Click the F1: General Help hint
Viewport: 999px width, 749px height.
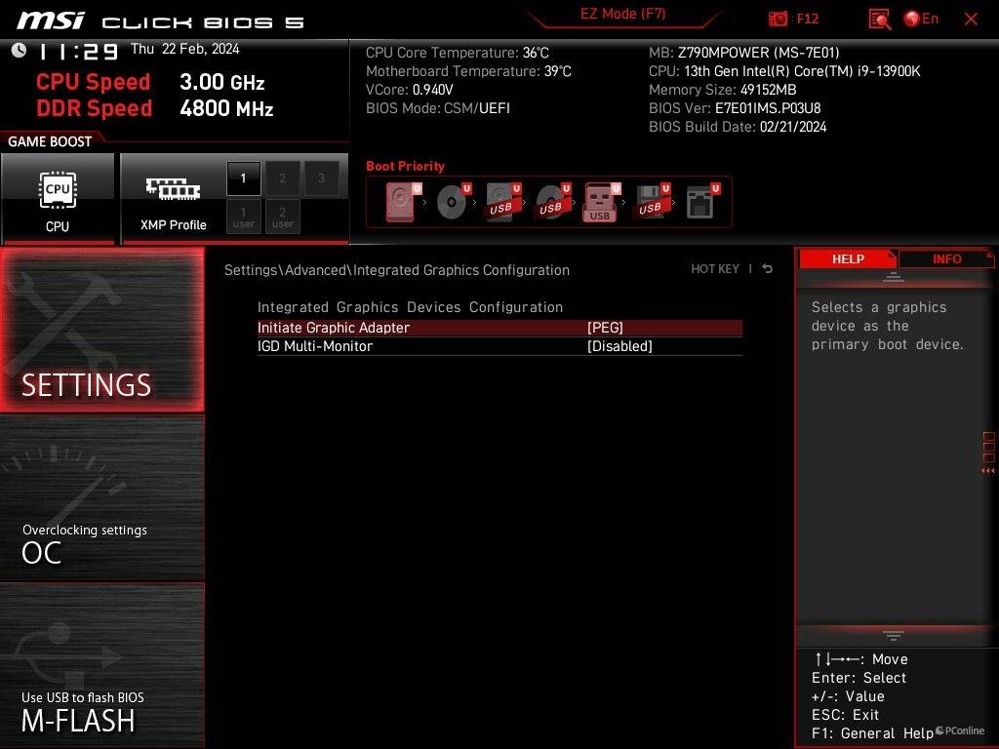click(872, 733)
